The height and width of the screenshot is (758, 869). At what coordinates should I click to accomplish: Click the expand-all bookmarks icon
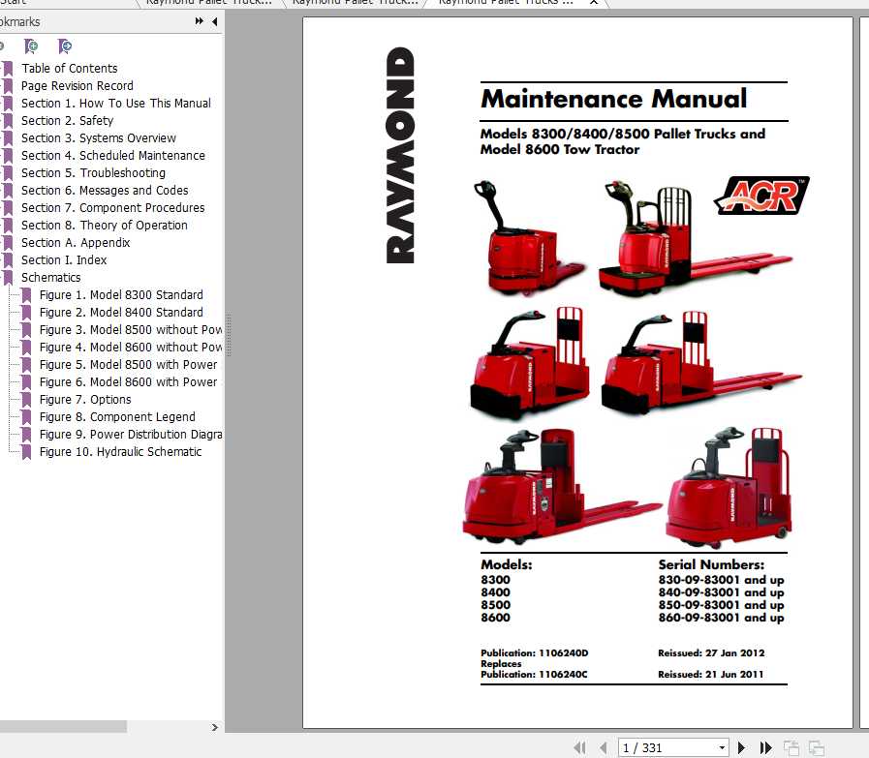31,46
